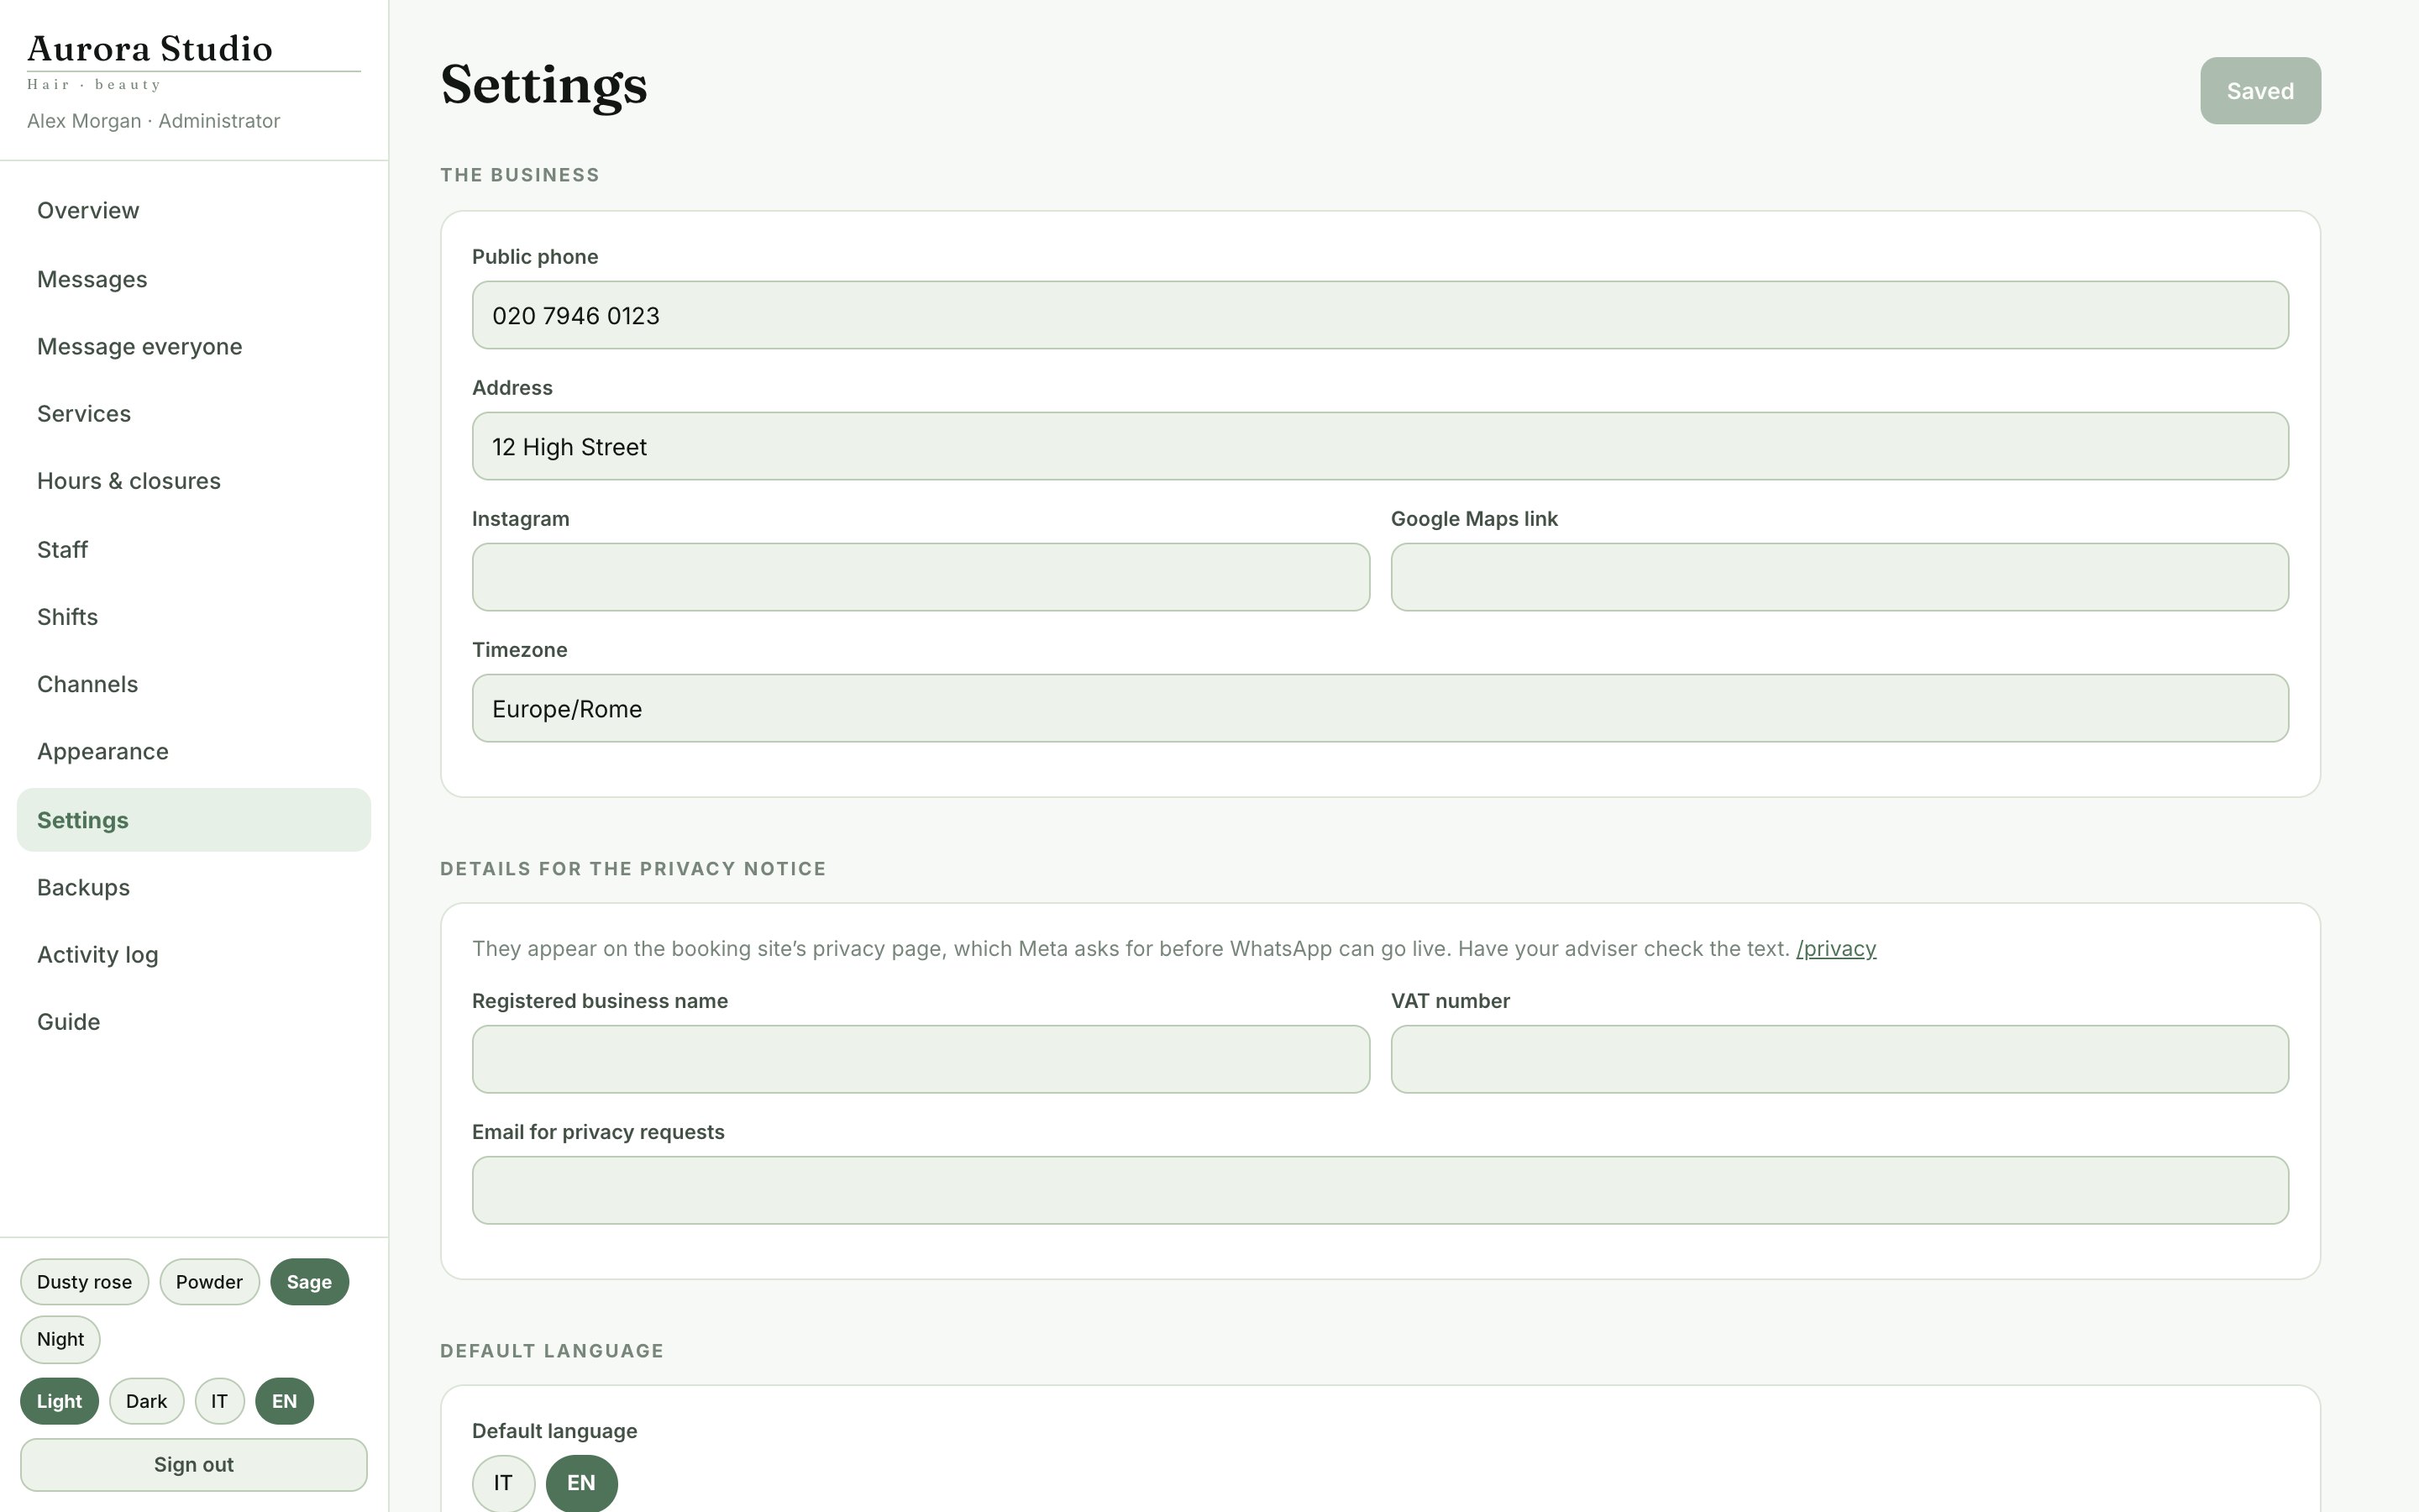The height and width of the screenshot is (1512, 2419).
Task: Go to Channels
Action: coord(193,684)
